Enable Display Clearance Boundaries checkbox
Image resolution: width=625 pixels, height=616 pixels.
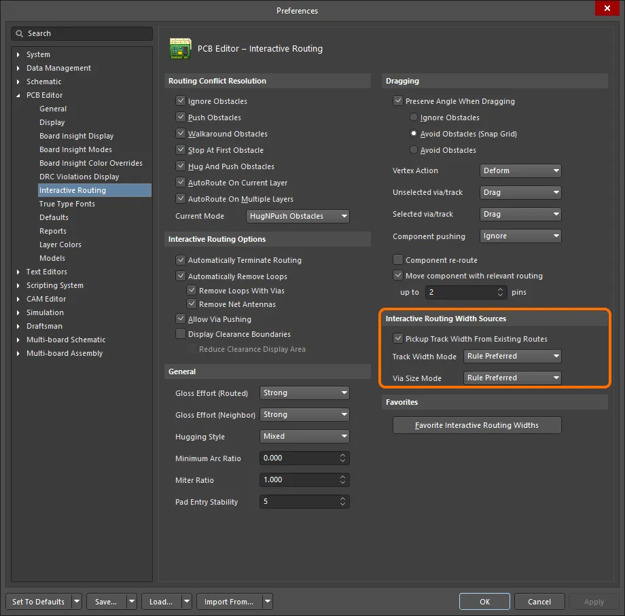(181, 333)
